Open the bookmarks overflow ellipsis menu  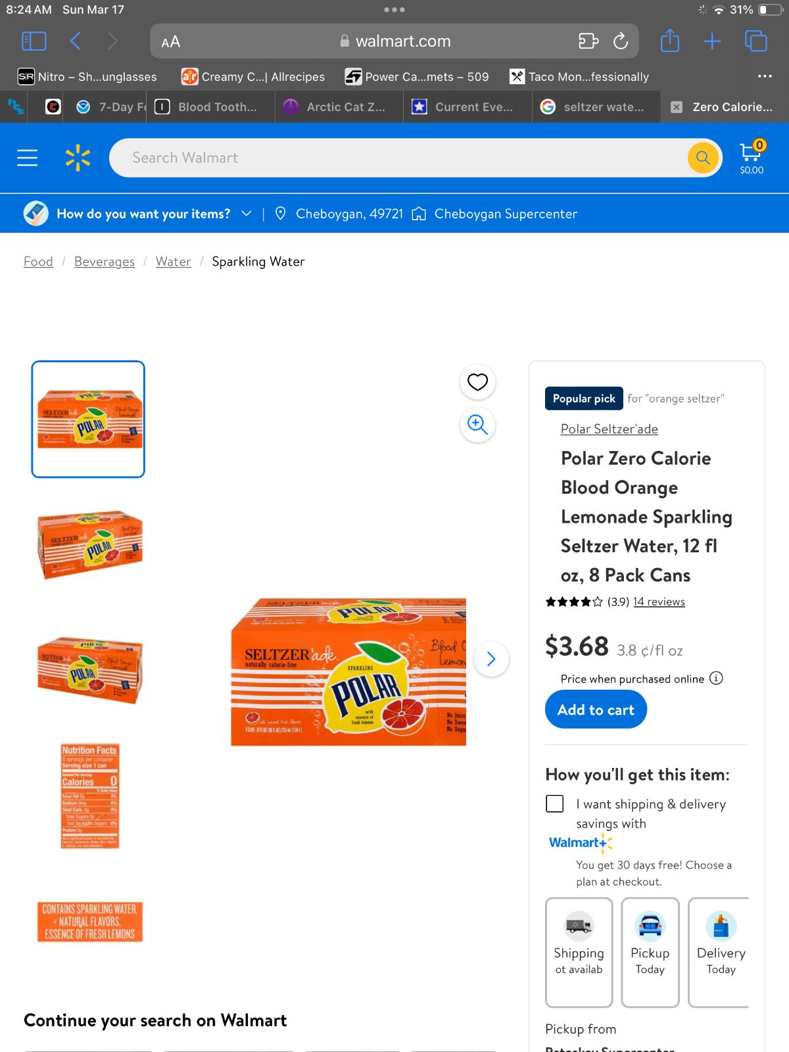pos(765,76)
